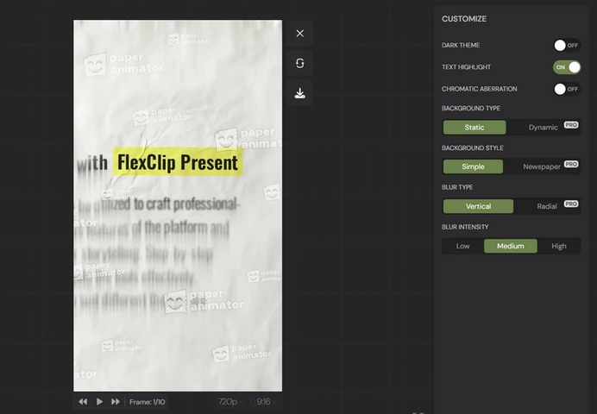Choose Simple background style
The height and width of the screenshot is (414, 597).
click(x=473, y=166)
